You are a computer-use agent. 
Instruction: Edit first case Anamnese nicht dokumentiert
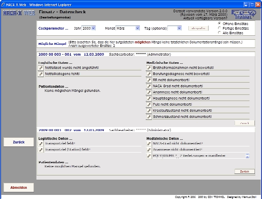pos(149,92)
